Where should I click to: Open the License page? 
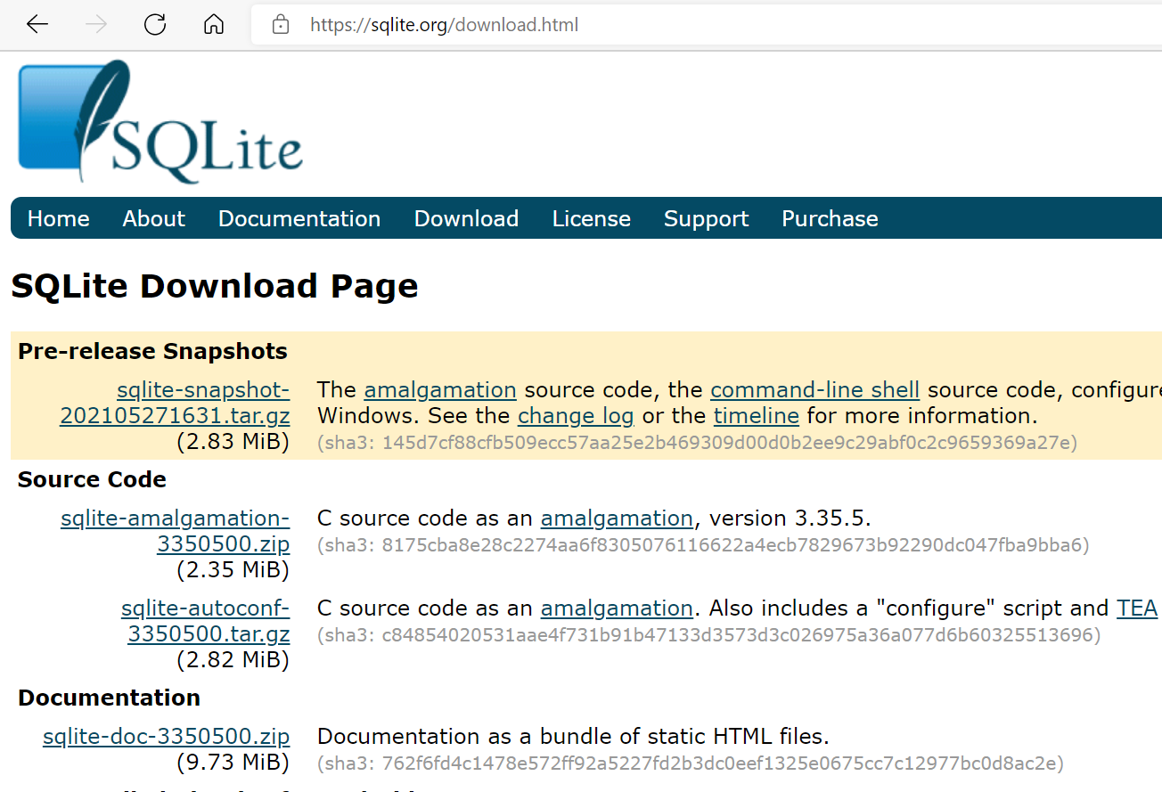(591, 219)
